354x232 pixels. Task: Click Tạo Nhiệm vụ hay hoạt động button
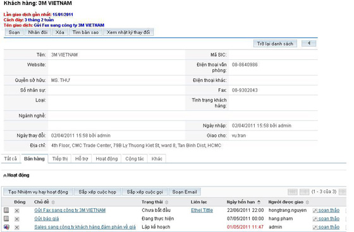[x=38, y=192]
